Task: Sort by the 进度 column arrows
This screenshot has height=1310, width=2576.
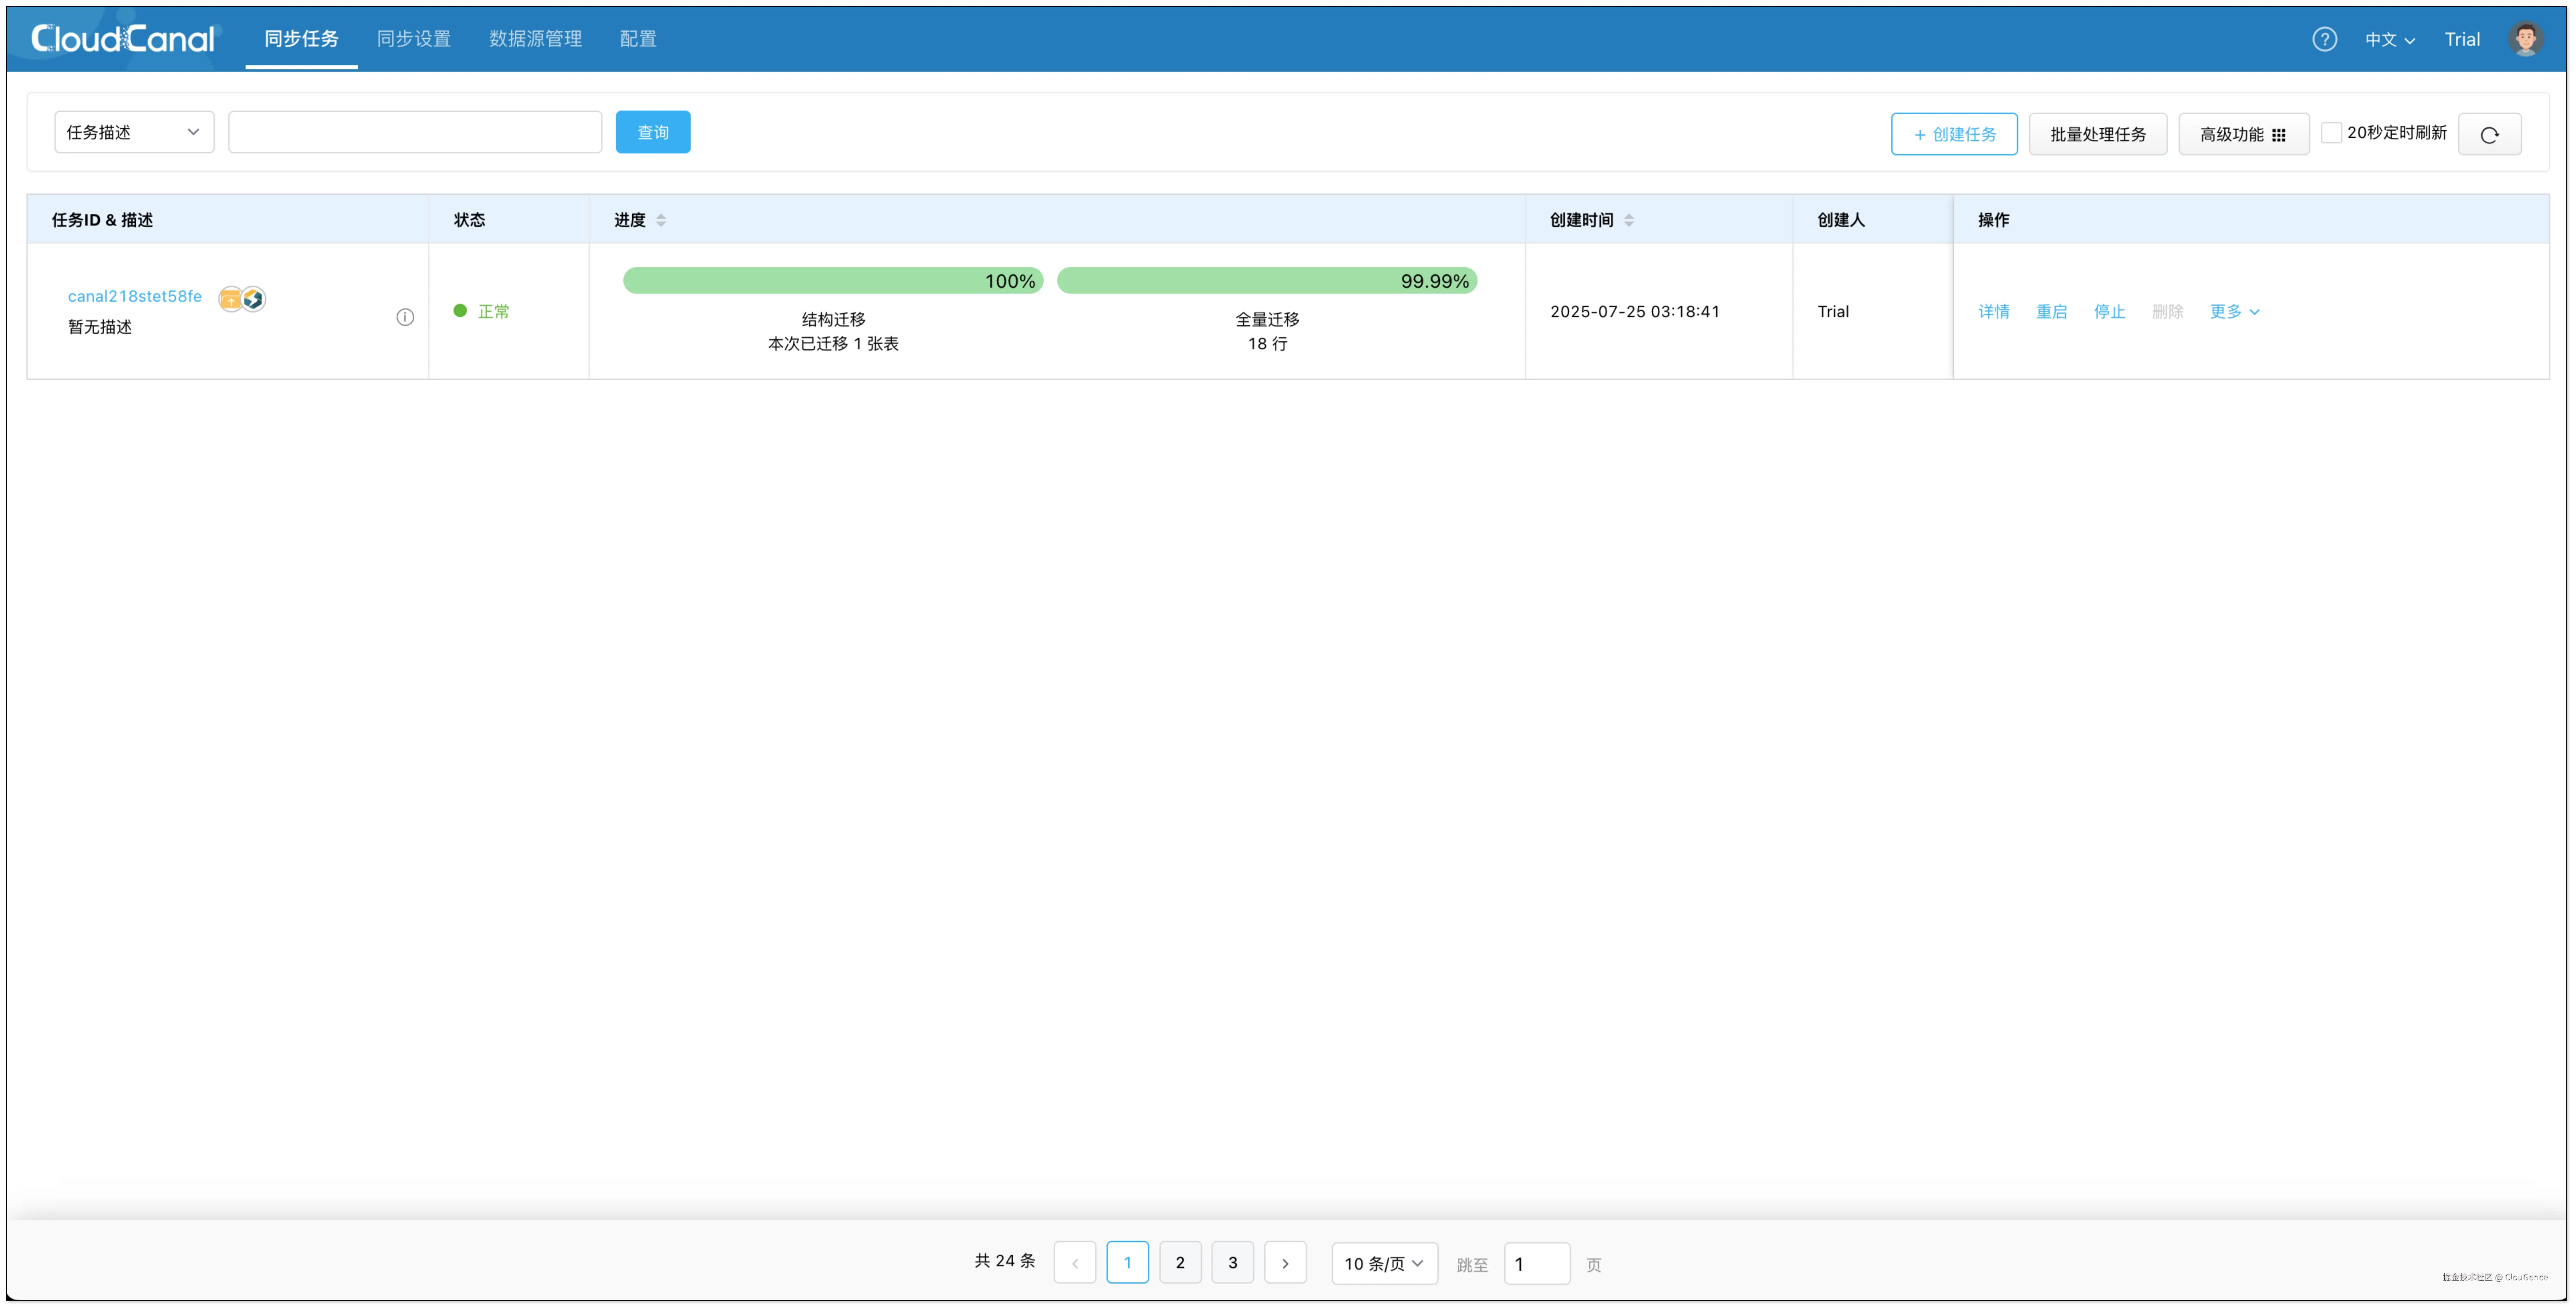Action: click(x=661, y=220)
